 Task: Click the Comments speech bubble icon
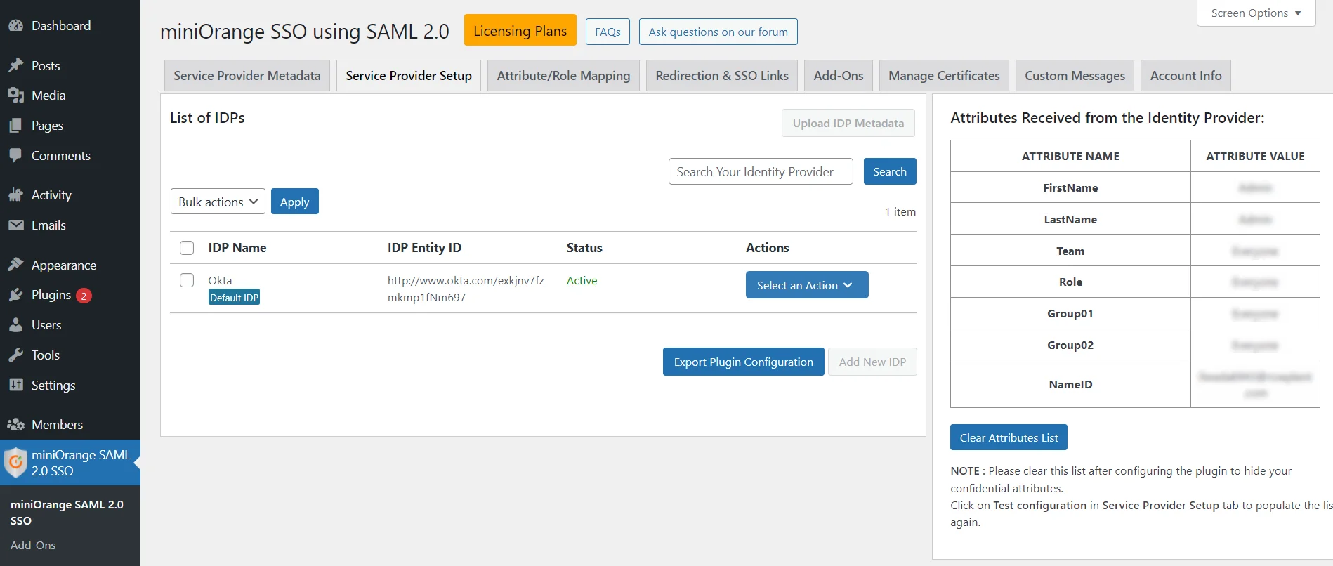point(16,156)
